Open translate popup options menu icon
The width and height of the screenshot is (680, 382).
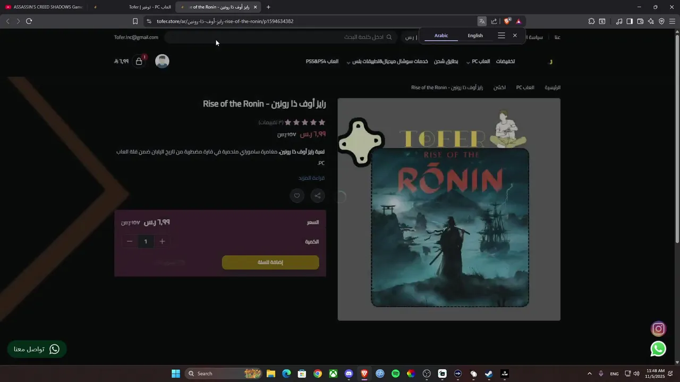(x=501, y=36)
